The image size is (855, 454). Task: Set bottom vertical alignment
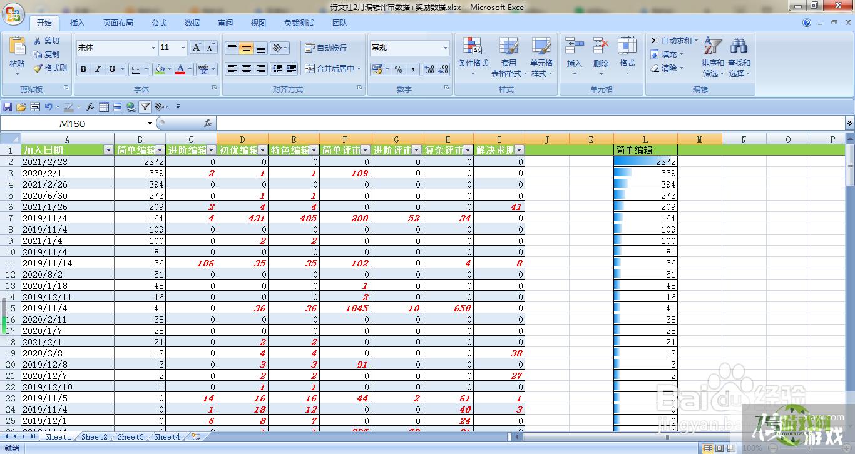[x=261, y=48]
